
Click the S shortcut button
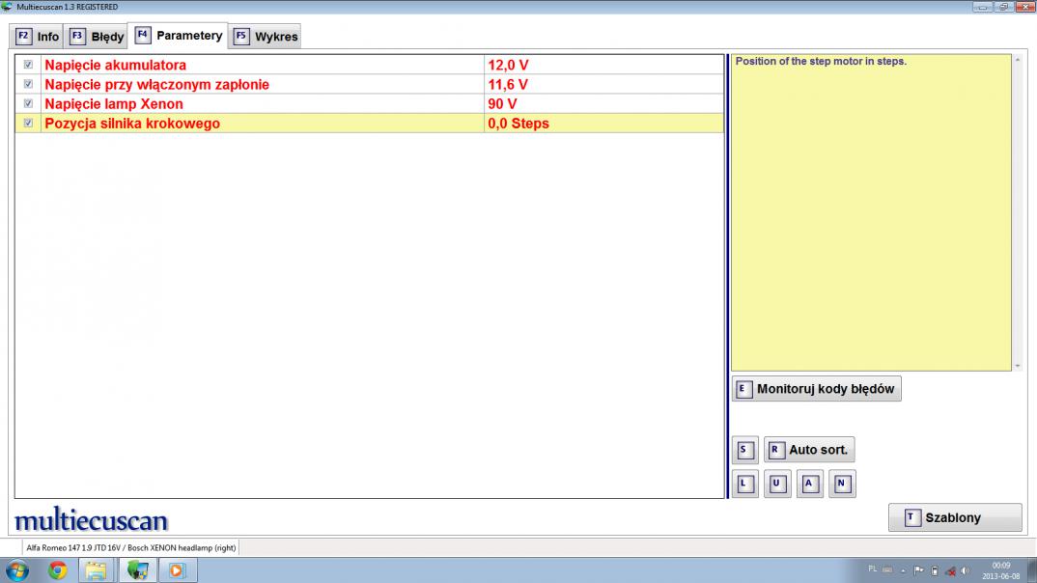click(x=744, y=450)
